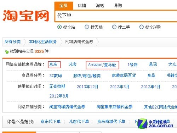Filter by the Amazon/亚马逊 brand
The height and width of the screenshot is (133, 177).
pyautogui.click(x=102, y=65)
